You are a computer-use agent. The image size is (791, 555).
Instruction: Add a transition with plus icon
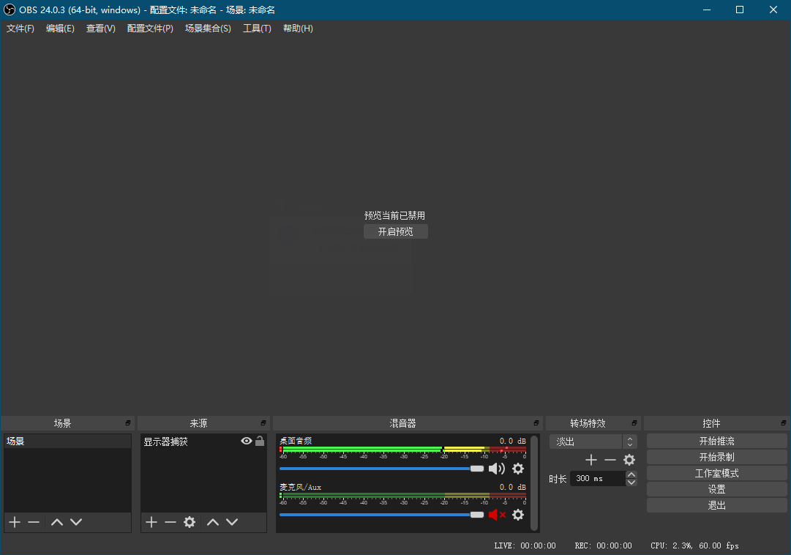(x=591, y=460)
